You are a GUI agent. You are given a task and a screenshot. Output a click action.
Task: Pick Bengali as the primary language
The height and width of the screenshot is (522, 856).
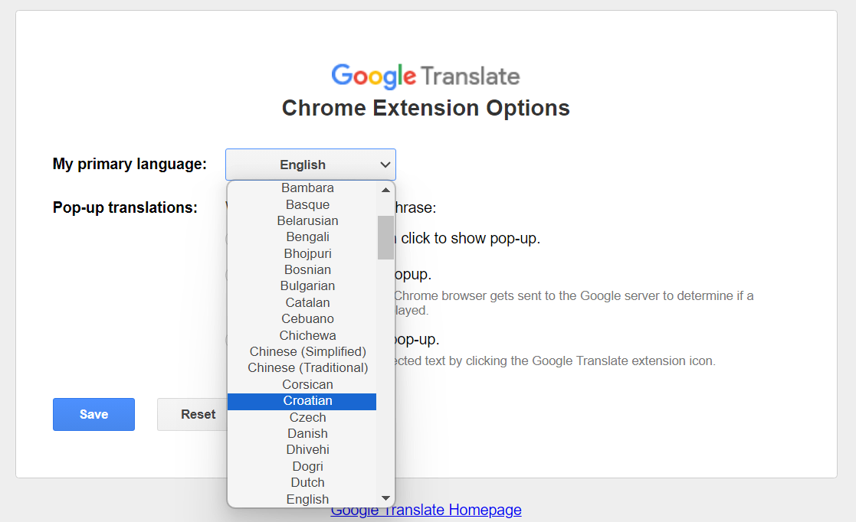307,237
